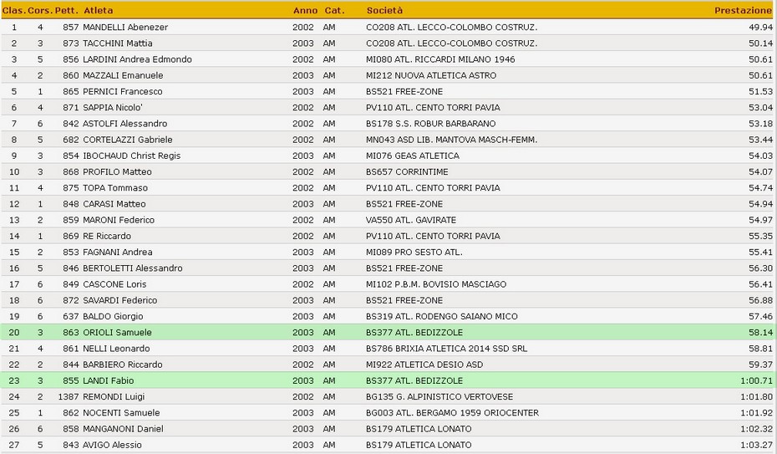777x454 pixels.
Task: Click SAPPIA Nicolo' name
Action: (113, 108)
